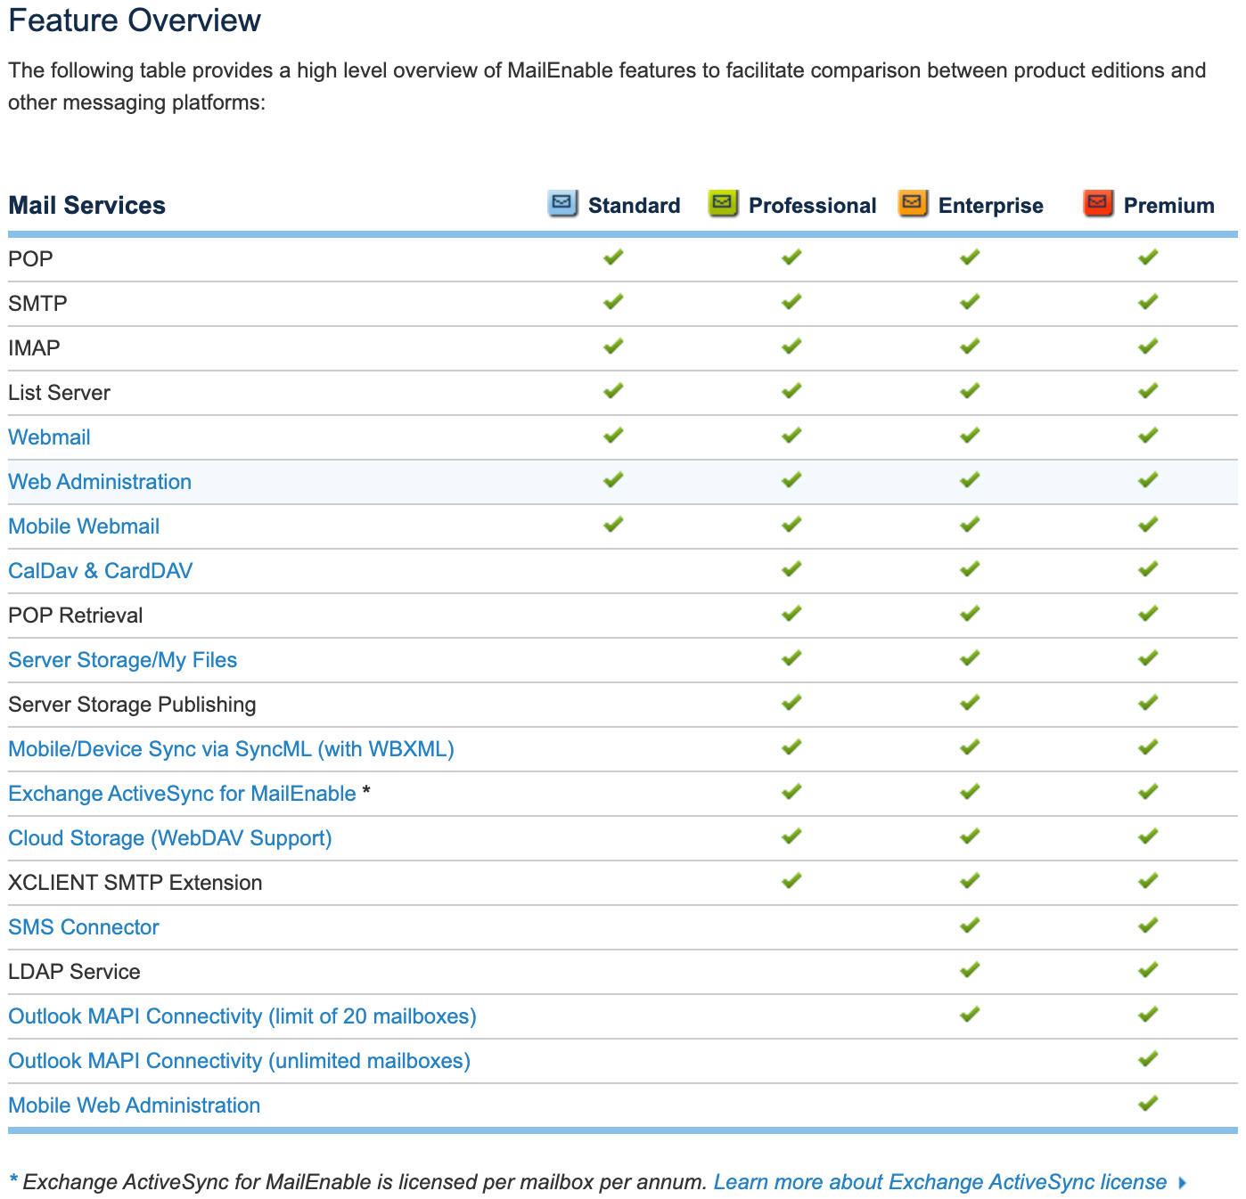Open the Mobile Web Administration link
This screenshot has width=1246, height=1199.
(x=135, y=1105)
